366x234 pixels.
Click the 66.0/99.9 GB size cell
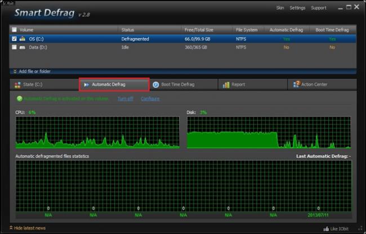[197, 39]
